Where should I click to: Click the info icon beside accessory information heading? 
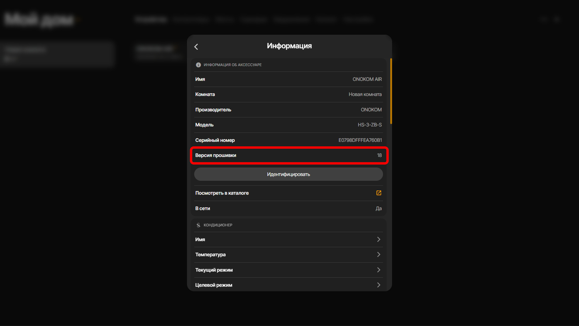click(x=198, y=65)
